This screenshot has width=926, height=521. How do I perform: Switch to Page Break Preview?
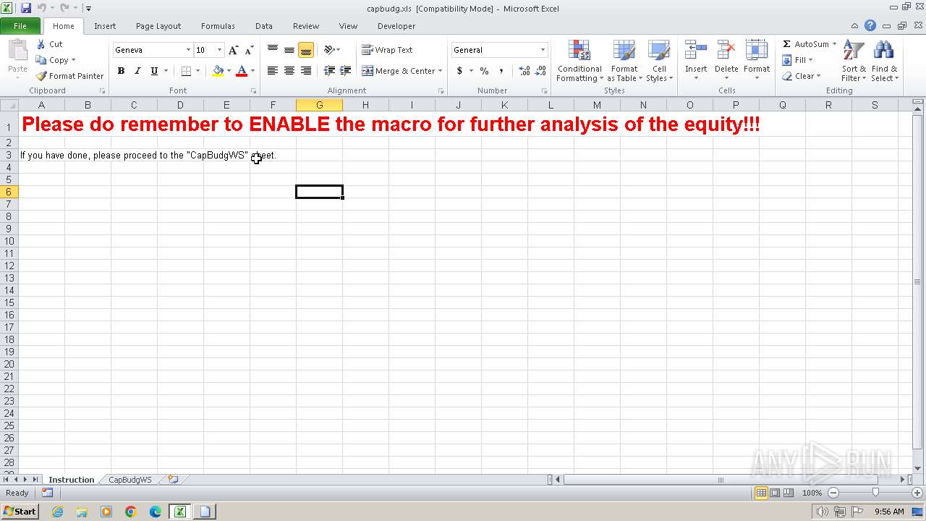click(789, 493)
